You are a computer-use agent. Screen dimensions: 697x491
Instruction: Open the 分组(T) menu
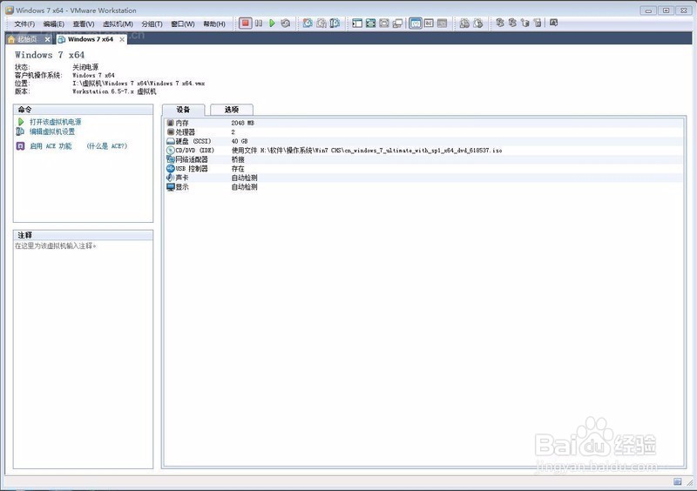152,24
